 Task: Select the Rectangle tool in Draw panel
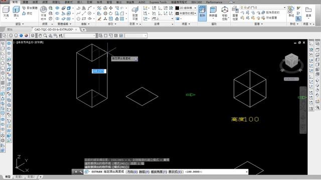[84, 19]
